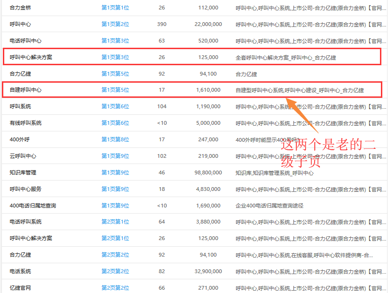Click the keyword 有线呼叫系统
The image size is (388, 293).
pyautogui.click(x=26, y=123)
